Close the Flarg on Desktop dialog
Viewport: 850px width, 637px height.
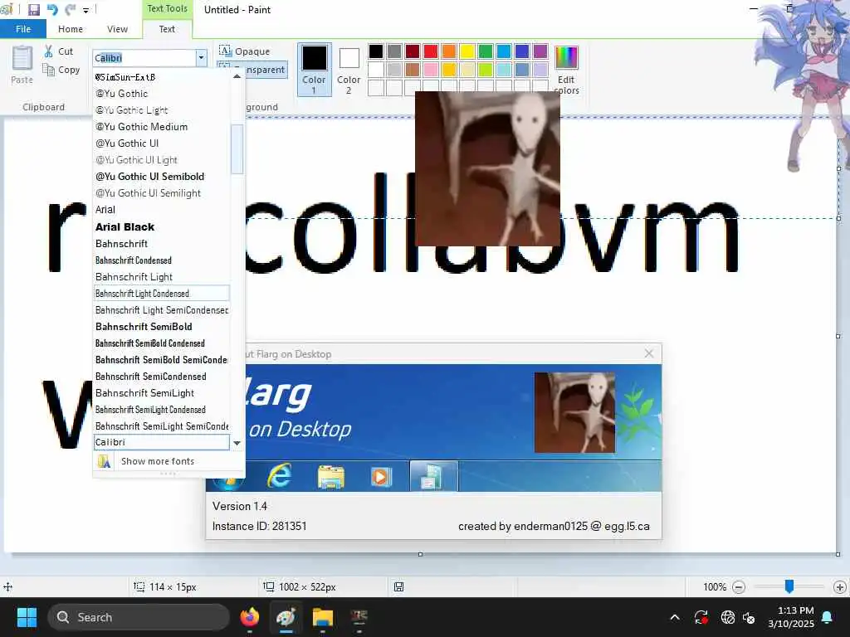point(649,353)
